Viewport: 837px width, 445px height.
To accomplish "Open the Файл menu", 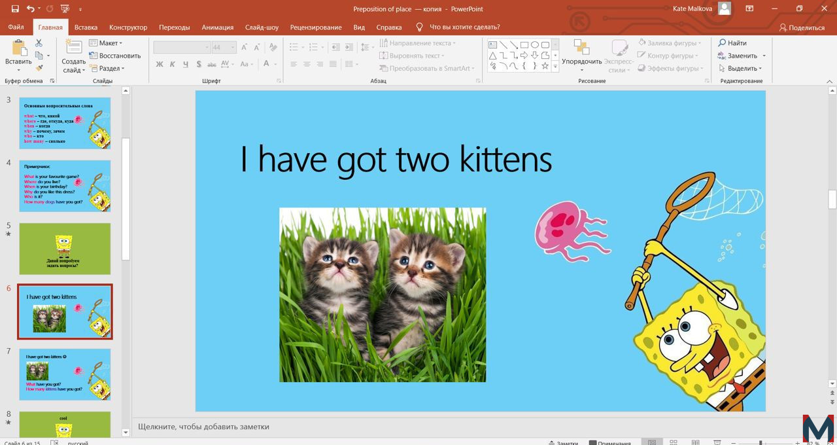I will [16, 27].
